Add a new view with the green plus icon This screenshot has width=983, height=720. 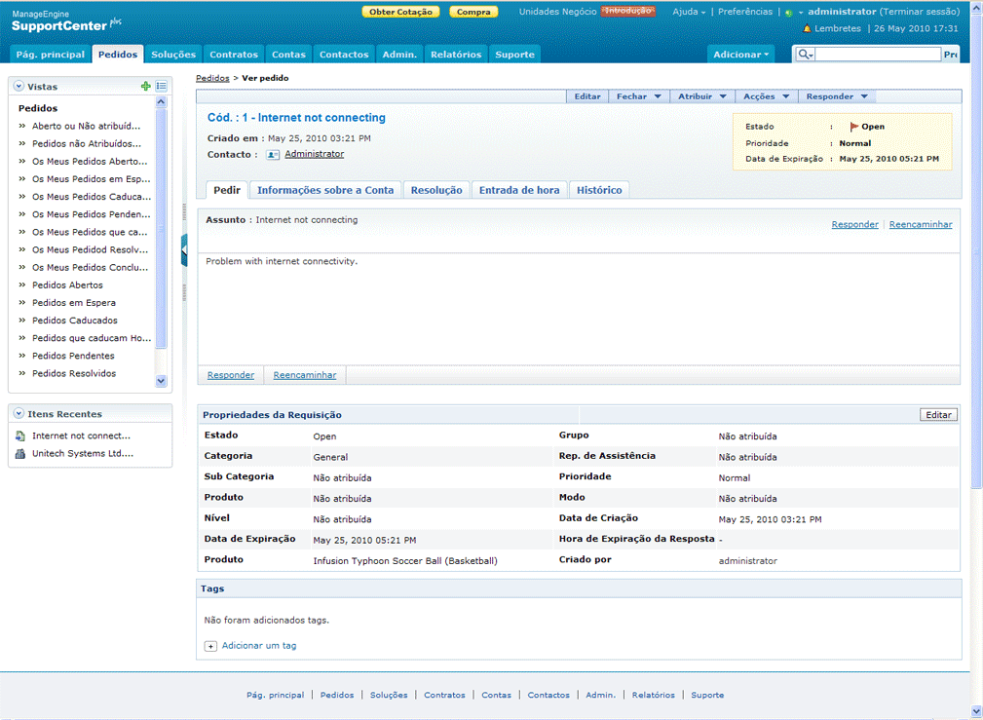pyautogui.click(x=145, y=87)
